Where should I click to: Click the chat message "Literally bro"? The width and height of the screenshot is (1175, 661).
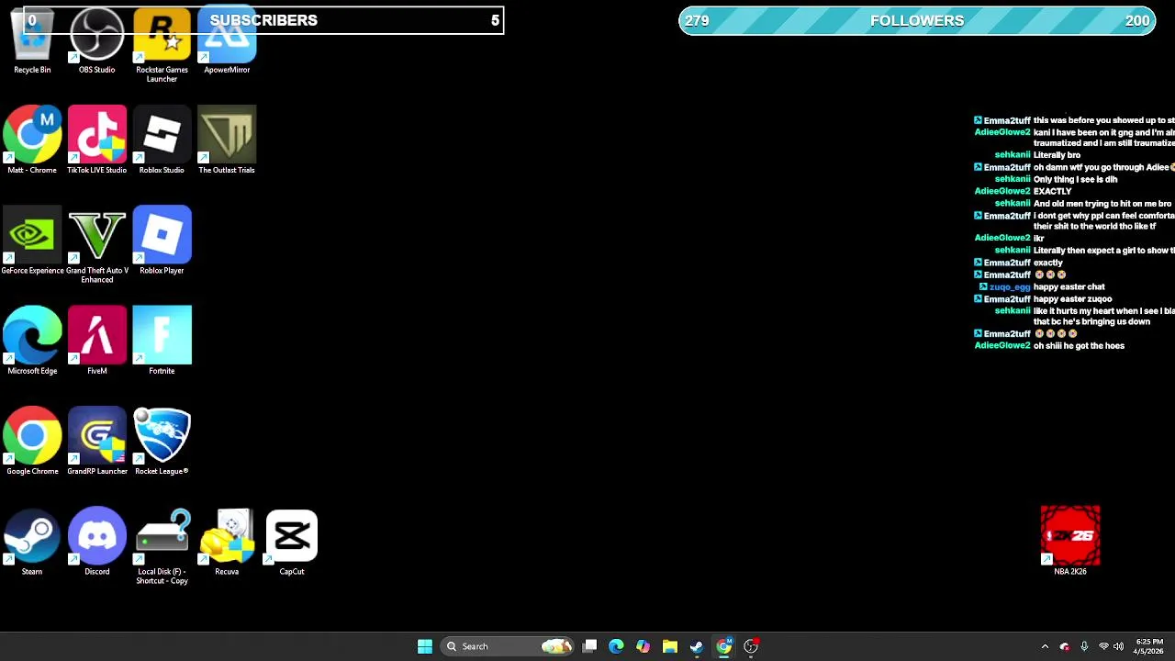[1057, 155]
